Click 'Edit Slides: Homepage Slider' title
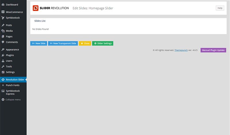The width and height of the screenshot is (230, 135). pyautogui.click(x=93, y=8)
